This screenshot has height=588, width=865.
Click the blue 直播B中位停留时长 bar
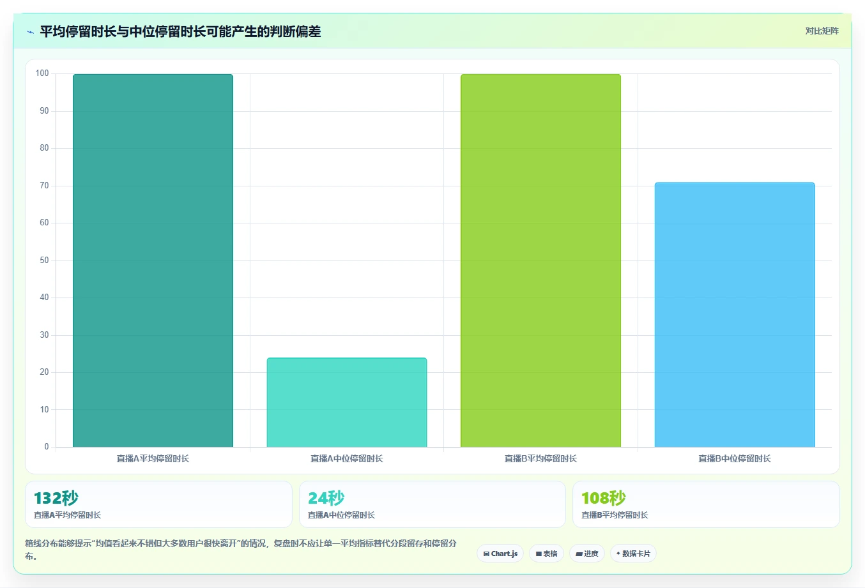tap(735, 315)
